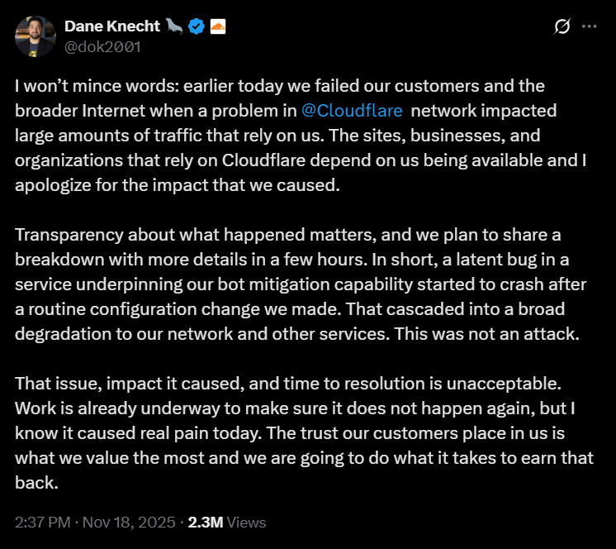The image size is (616, 549).
Task: Click the 2.3M view count
Action: [x=205, y=523]
